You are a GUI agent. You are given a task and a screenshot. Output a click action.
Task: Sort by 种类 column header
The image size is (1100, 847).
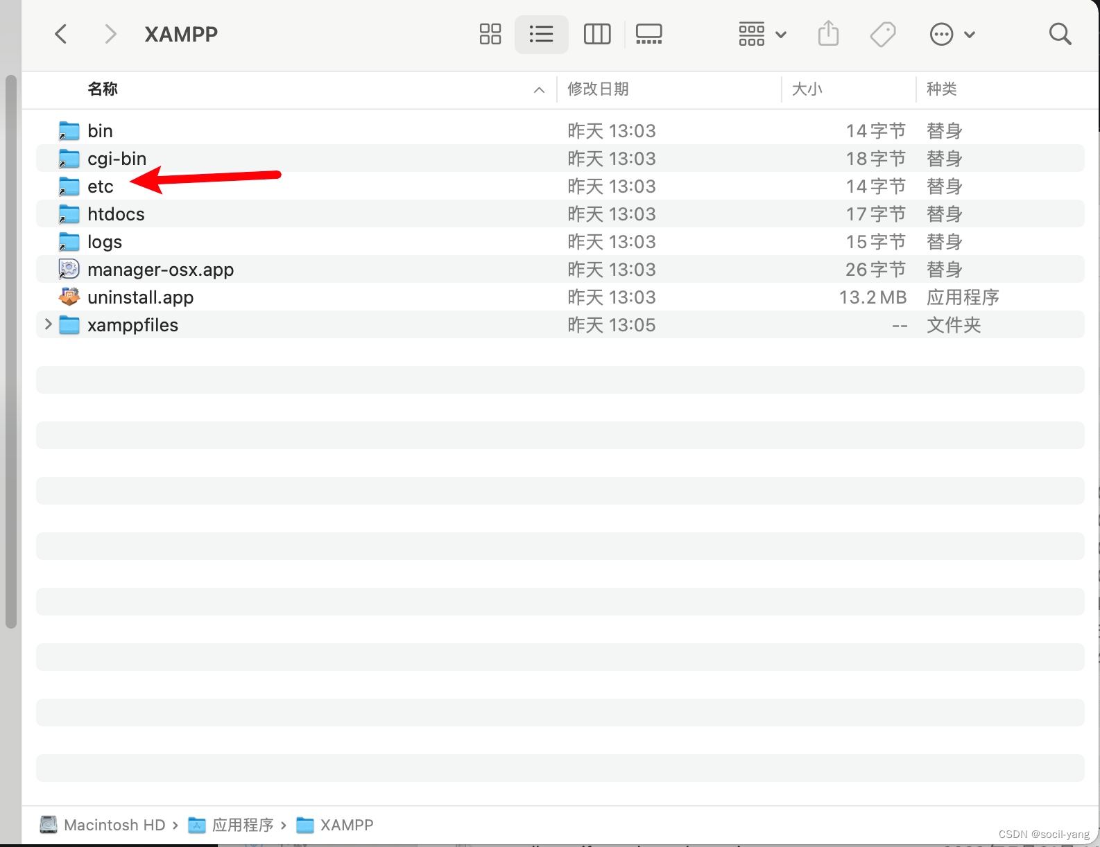[942, 89]
